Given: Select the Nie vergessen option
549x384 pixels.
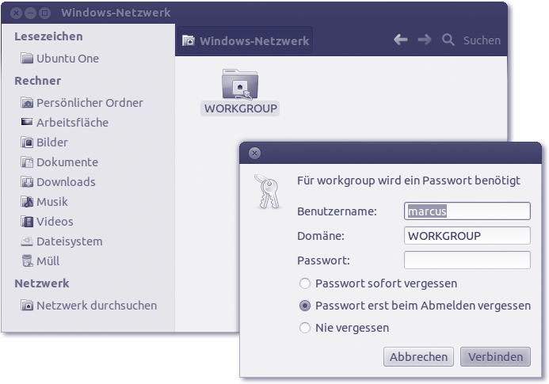Looking at the screenshot, I should (x=305, y=328).
